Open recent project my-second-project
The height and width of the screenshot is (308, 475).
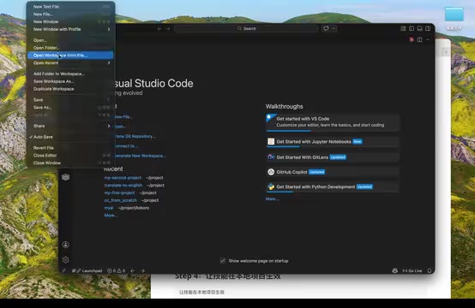click(x=123, y=178)
